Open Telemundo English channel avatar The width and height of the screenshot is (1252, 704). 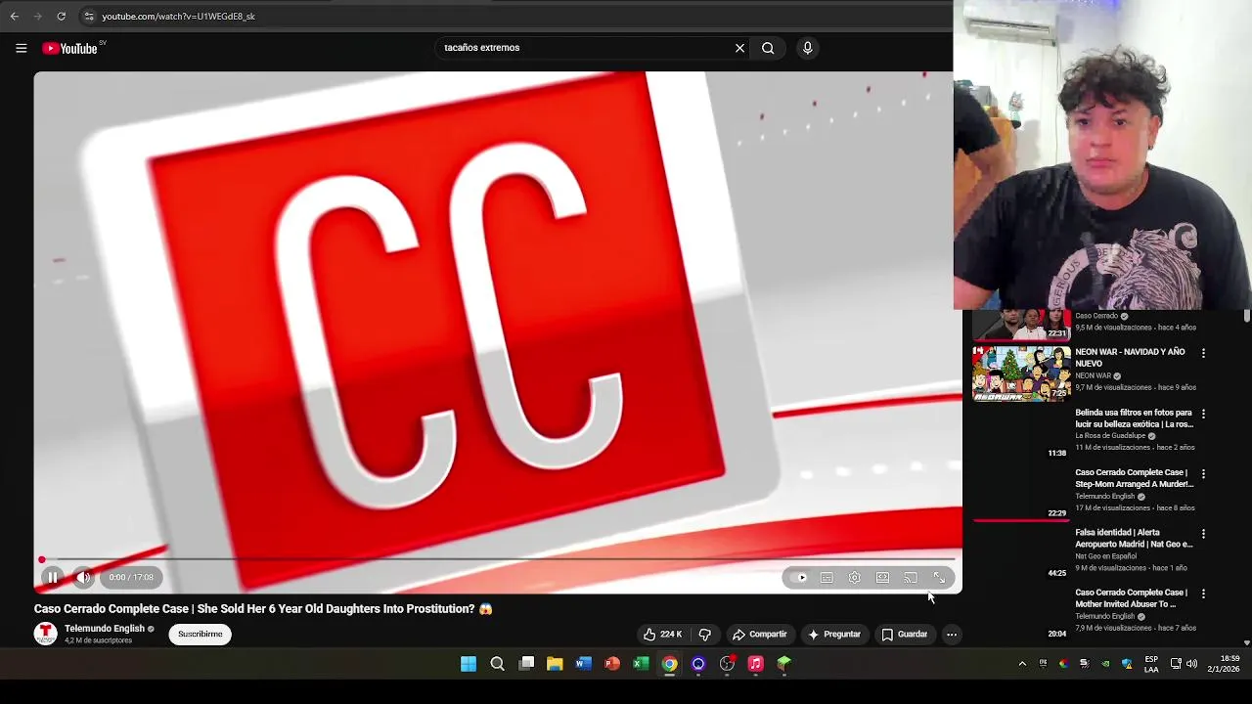coord(46,634)
